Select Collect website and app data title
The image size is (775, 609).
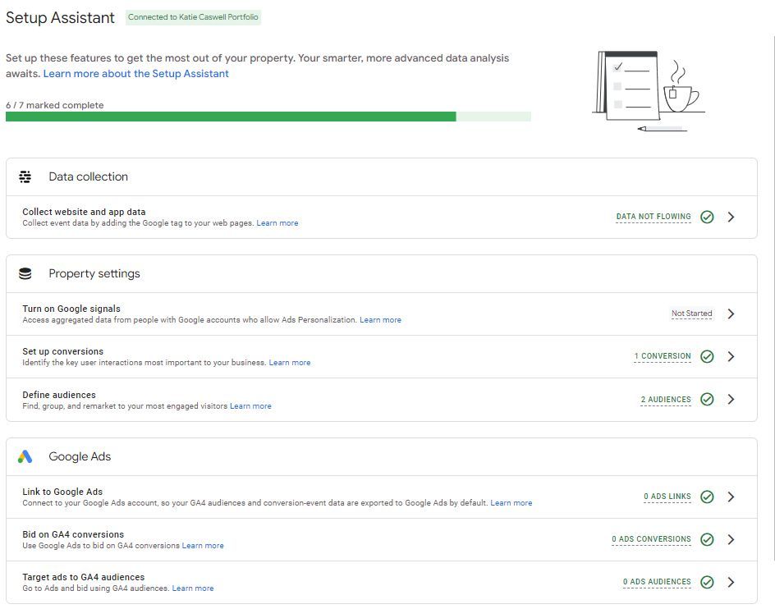coord(84,212)
